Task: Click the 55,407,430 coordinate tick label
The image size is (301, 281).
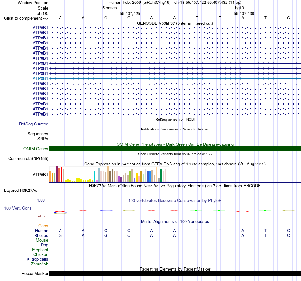Action: tap(244, 13)
